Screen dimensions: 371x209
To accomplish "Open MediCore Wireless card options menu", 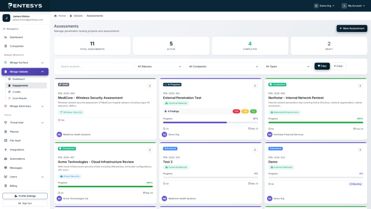I will (150, 86).
